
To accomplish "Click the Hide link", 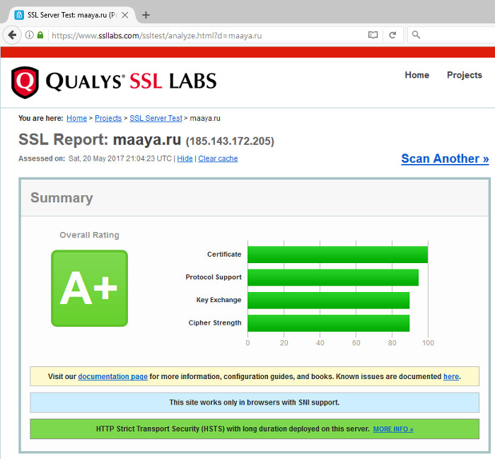I will [185, 158].
